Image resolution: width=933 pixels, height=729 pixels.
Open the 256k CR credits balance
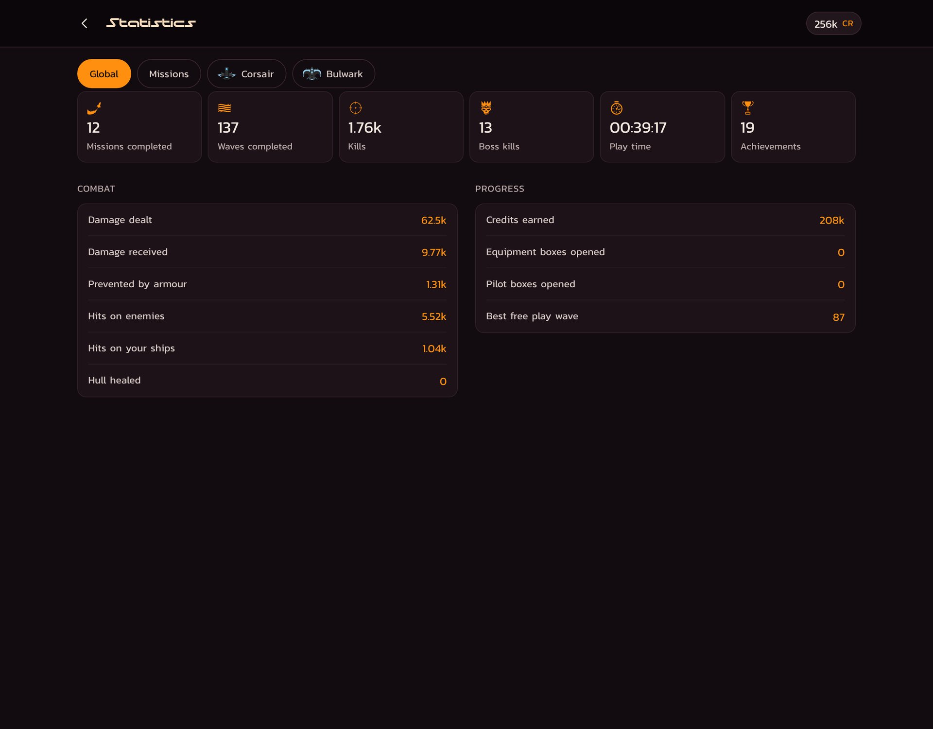pyautogui.click(x=833, y=23)
